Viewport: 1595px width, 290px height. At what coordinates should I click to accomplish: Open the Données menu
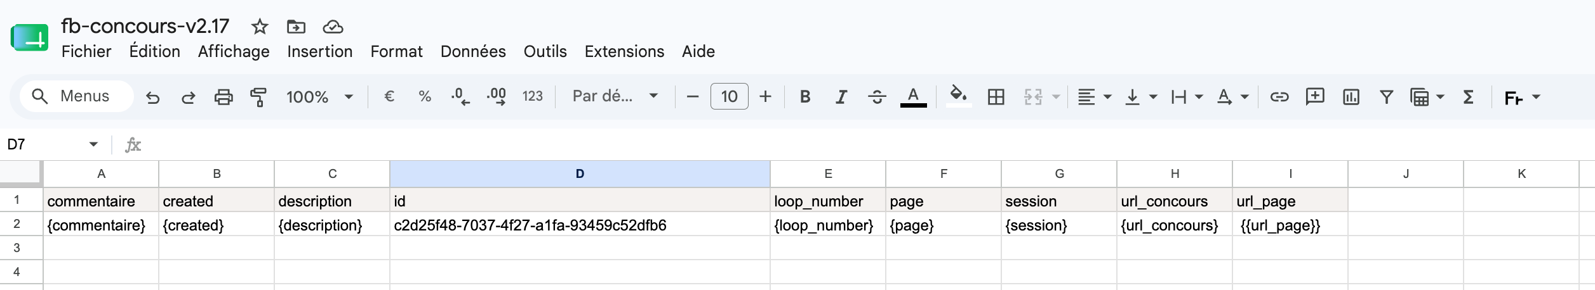click(x=473, y=51)
